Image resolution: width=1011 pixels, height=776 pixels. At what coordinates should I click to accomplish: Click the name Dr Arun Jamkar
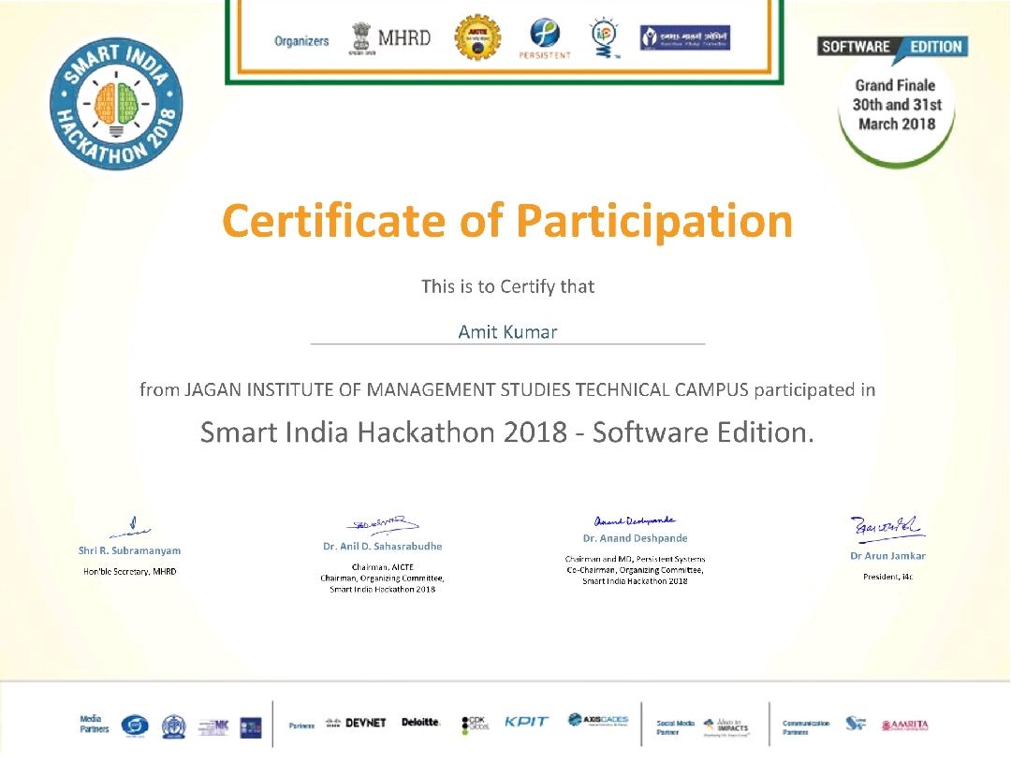point(887,556)
